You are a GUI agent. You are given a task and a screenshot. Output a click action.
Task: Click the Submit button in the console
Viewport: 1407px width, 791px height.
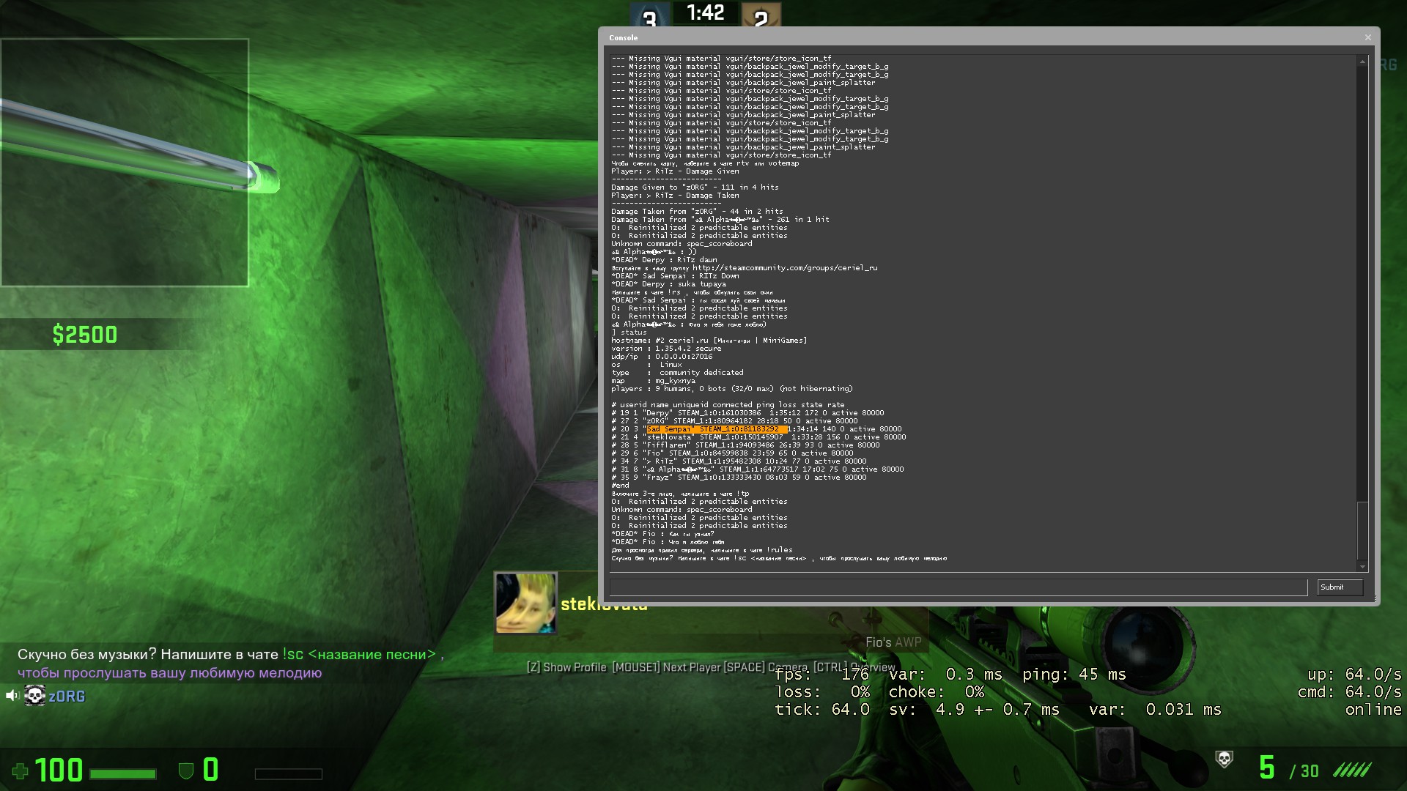[x=1339, y=587]
